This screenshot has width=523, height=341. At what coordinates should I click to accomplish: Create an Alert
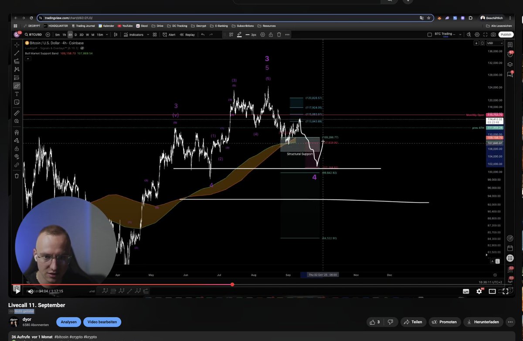(x=169, y=34)
